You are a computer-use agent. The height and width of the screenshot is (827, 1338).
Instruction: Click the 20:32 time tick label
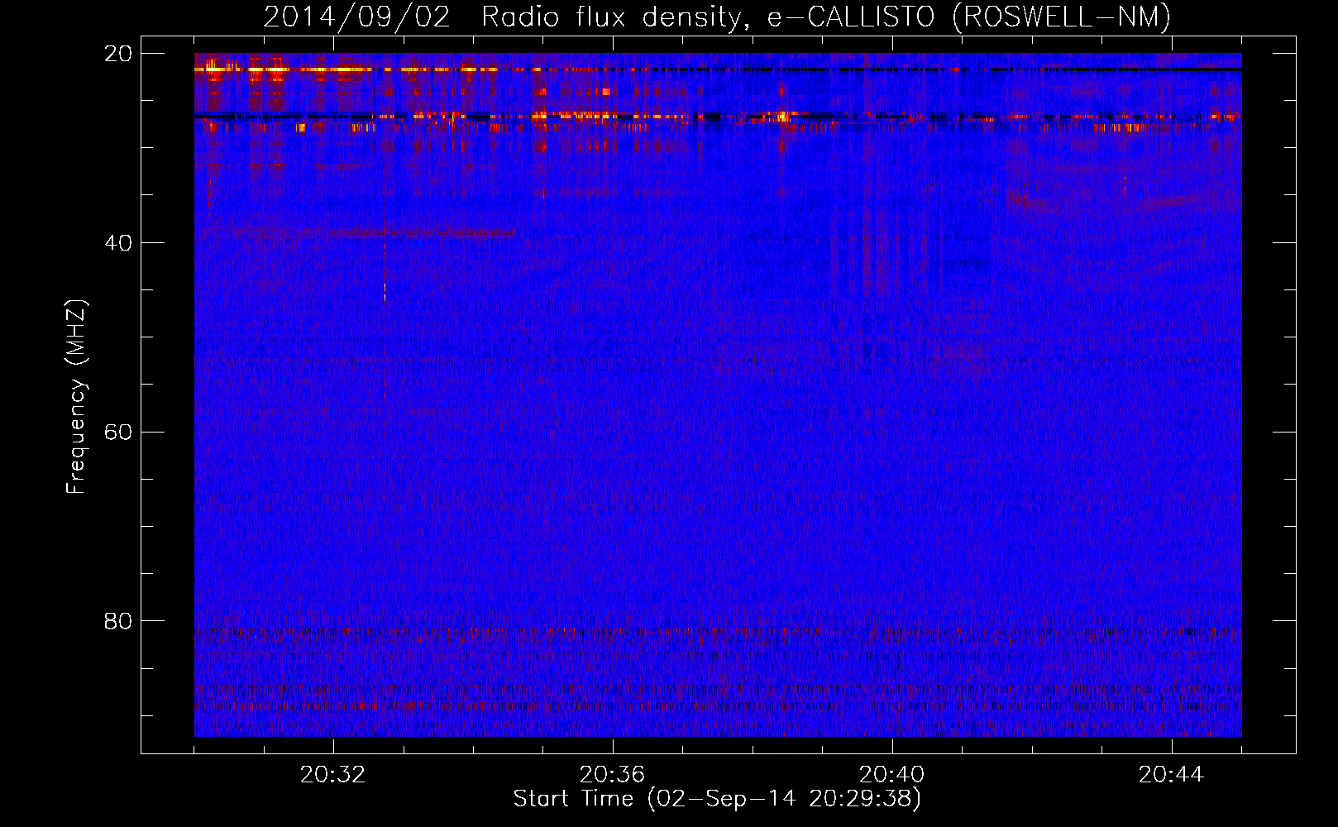click(332, 775)
